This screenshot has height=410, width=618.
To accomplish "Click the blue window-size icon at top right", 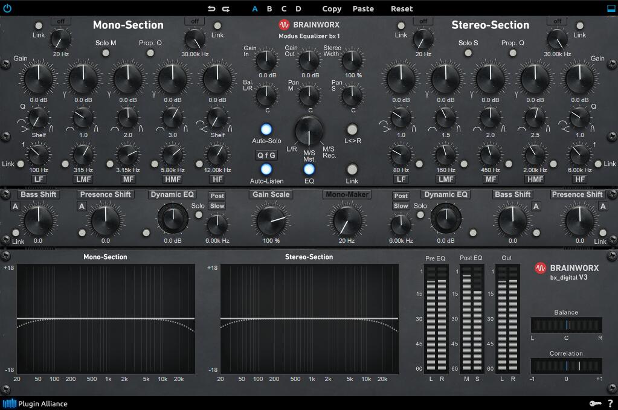I will (611, 8).
